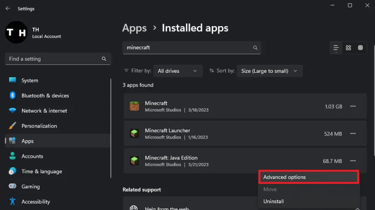Click the sidebar navigation scrollbar
This screenshot has height=210, width=375.
pos(111,128)
